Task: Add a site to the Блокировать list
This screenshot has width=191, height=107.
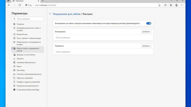Action: [x=146, y=32]
